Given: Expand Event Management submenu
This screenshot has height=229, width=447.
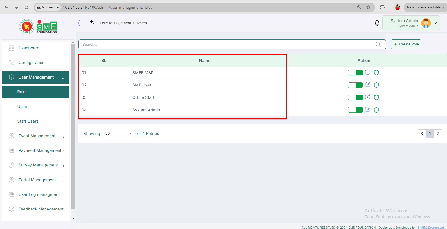Looking at the screenshot, I should (35, 136).
